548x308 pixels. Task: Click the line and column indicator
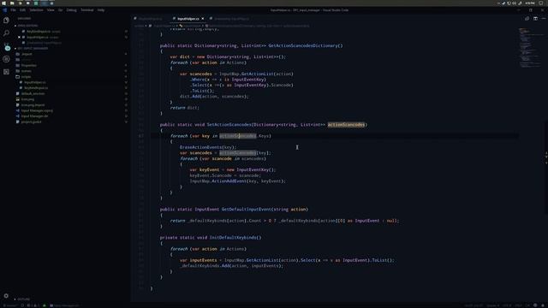(474, 305)
